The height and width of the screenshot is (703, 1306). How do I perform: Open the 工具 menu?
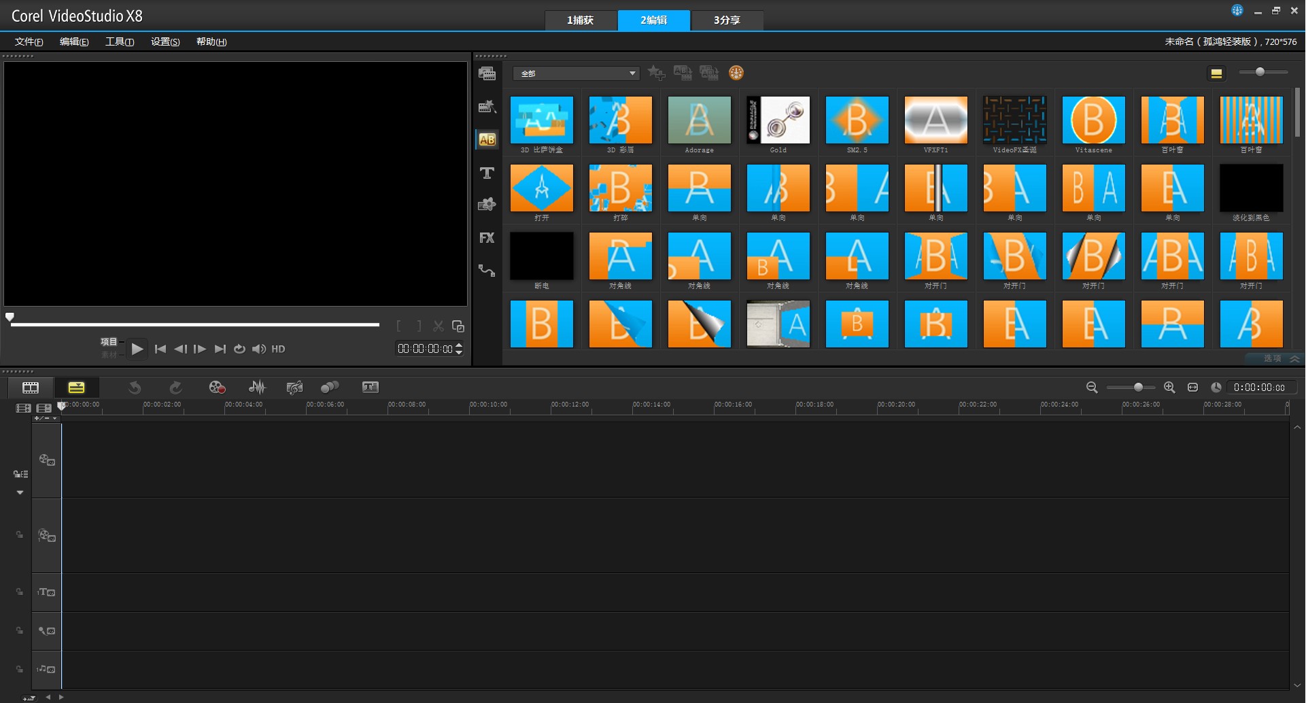pyautogui.click(x=120, y=41)
